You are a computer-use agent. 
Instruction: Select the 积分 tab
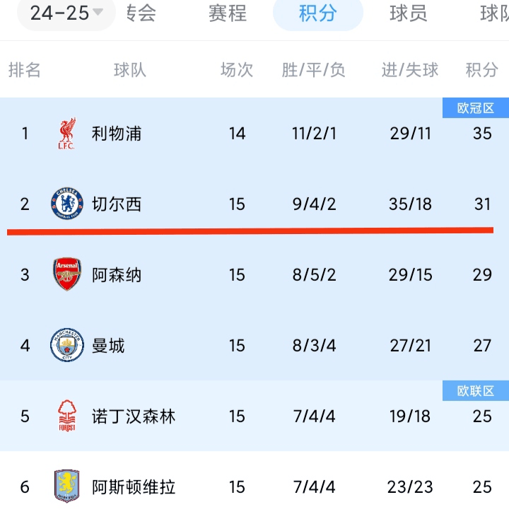pyautogui.click(x=317, y=13)
